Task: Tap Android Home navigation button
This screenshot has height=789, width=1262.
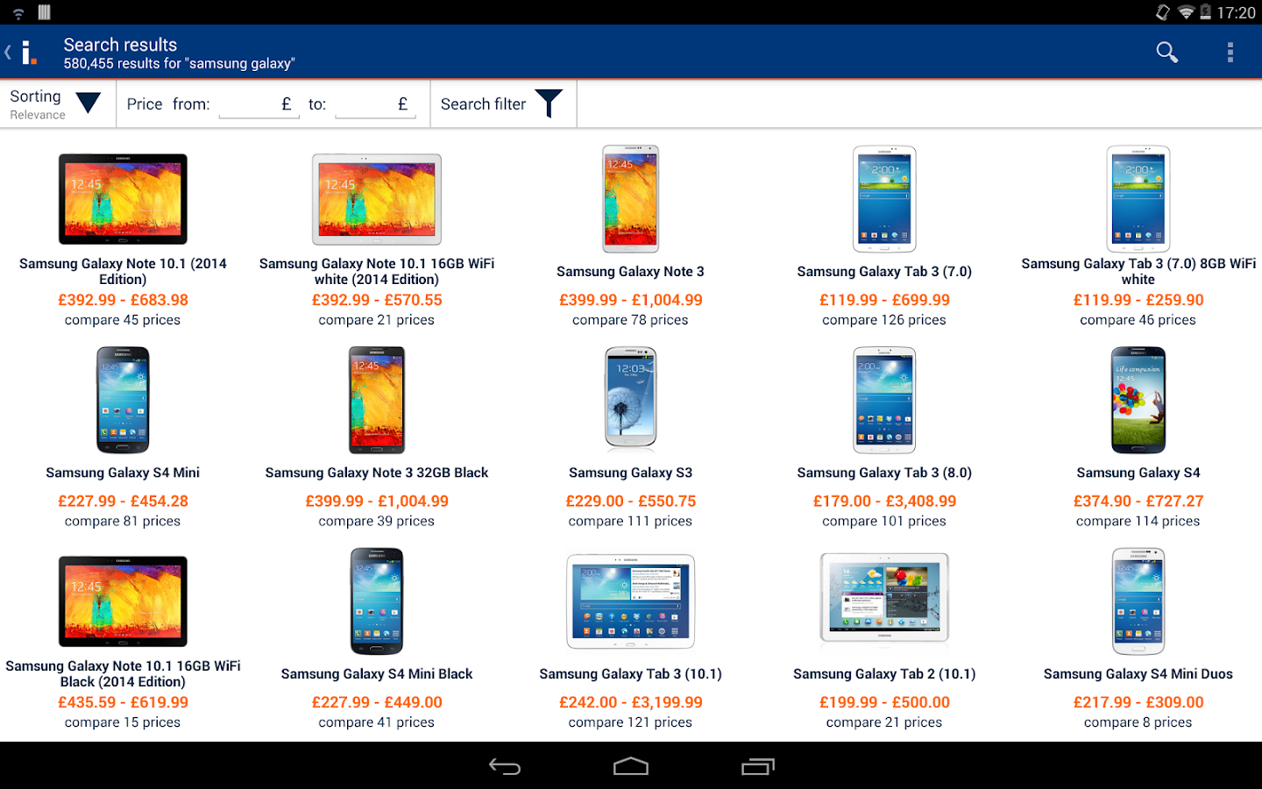Action: 631,766
